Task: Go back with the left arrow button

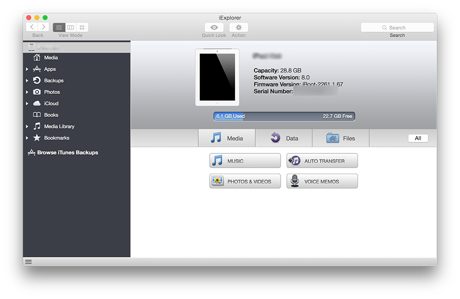Action: [x=32, y=27]
